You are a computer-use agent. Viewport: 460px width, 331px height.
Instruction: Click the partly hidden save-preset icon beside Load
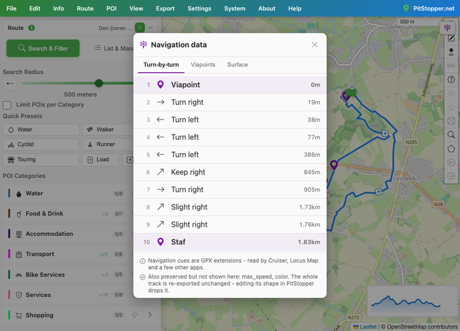click(129, 160)
